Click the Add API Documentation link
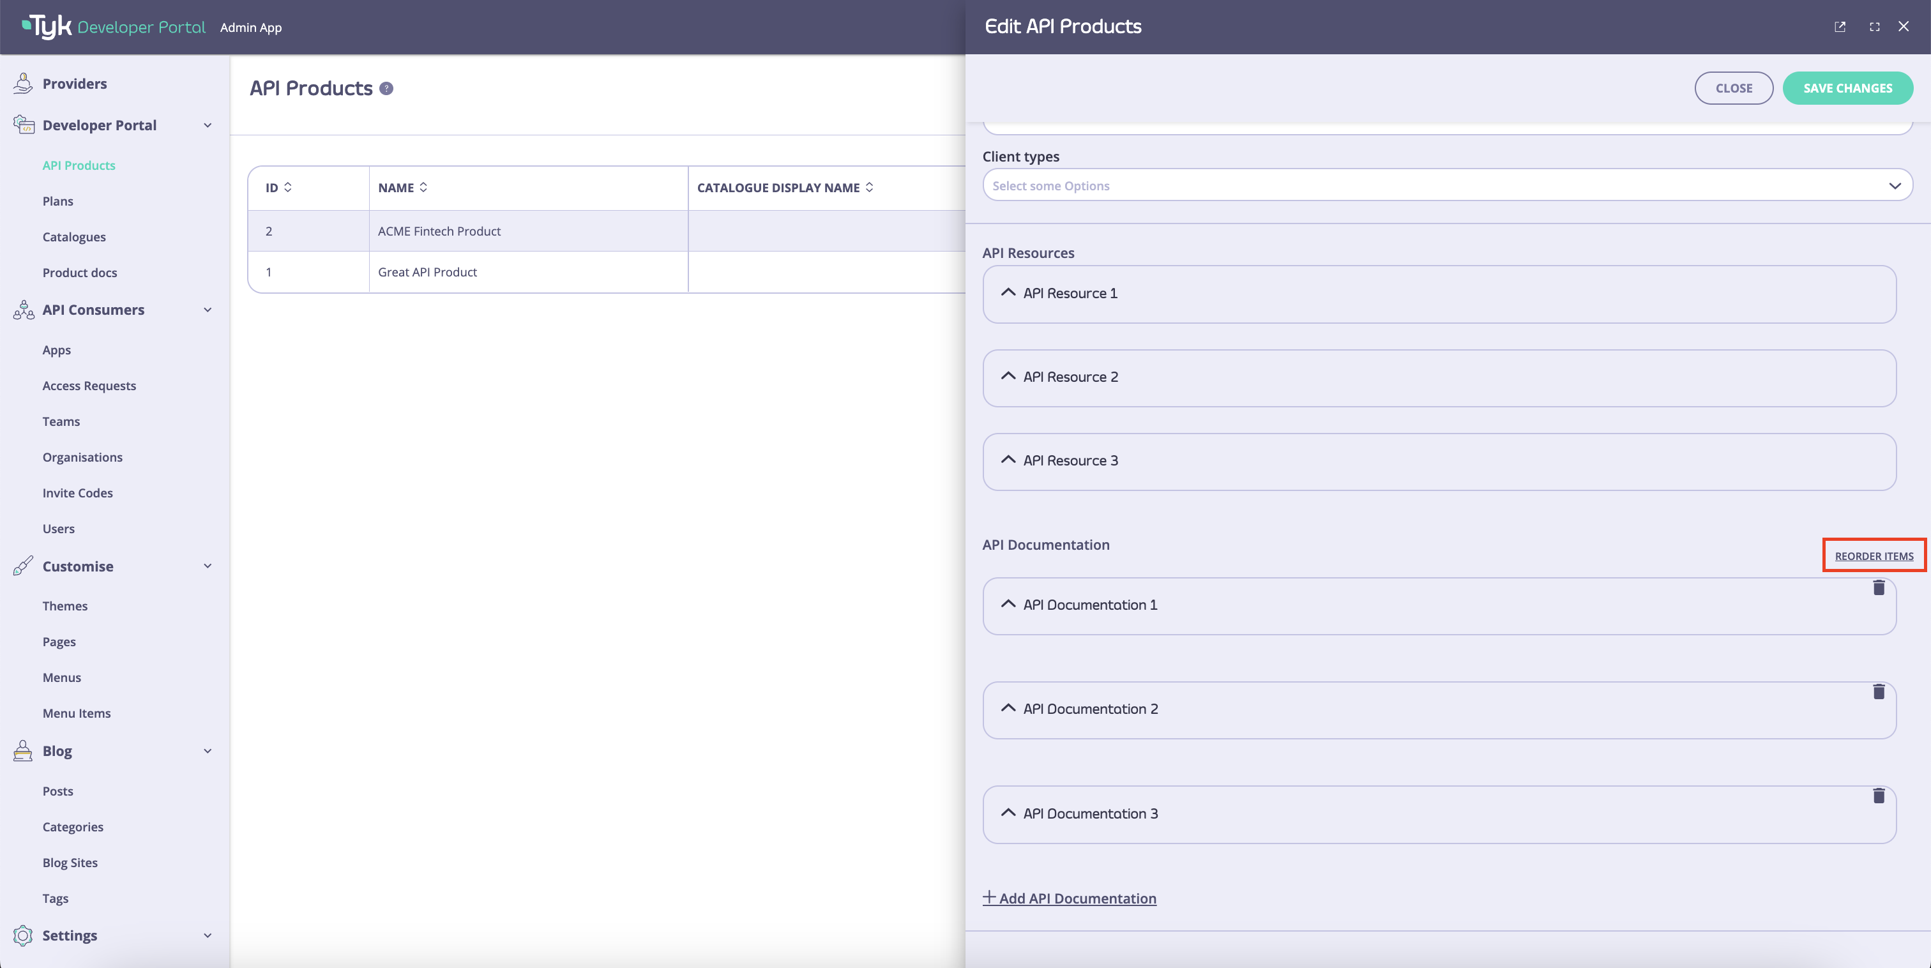 click(x=1070, y=898)
